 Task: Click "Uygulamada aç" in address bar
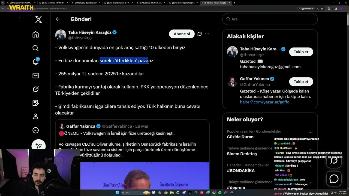pos(306,9)
